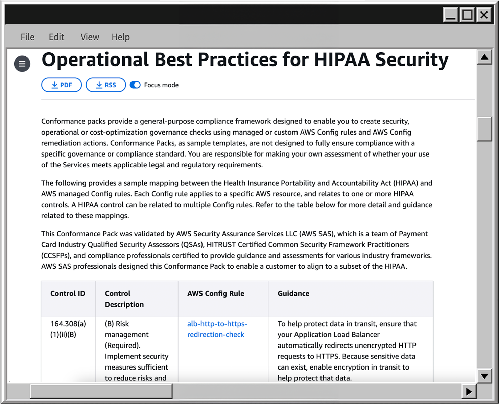The height and width of the screenshot is (404, 499).
Task: Click the paragraph starting 'Conformance packs provide'
Action: (x=235, y=143)
